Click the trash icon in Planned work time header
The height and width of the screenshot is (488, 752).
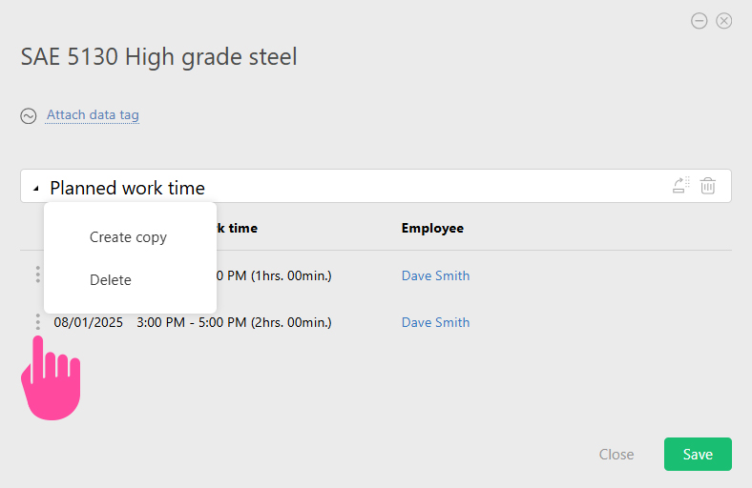[707, 185]
